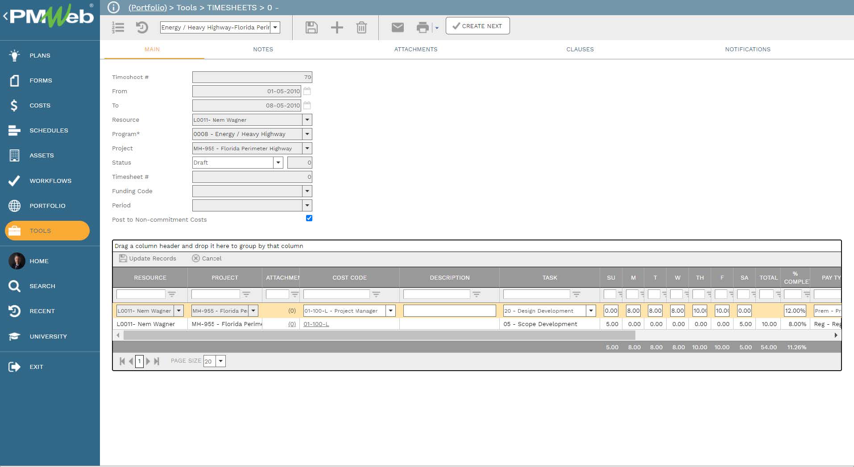Click the history icon next to the record selector
The image size is (854, 467).
coord(142,27)
